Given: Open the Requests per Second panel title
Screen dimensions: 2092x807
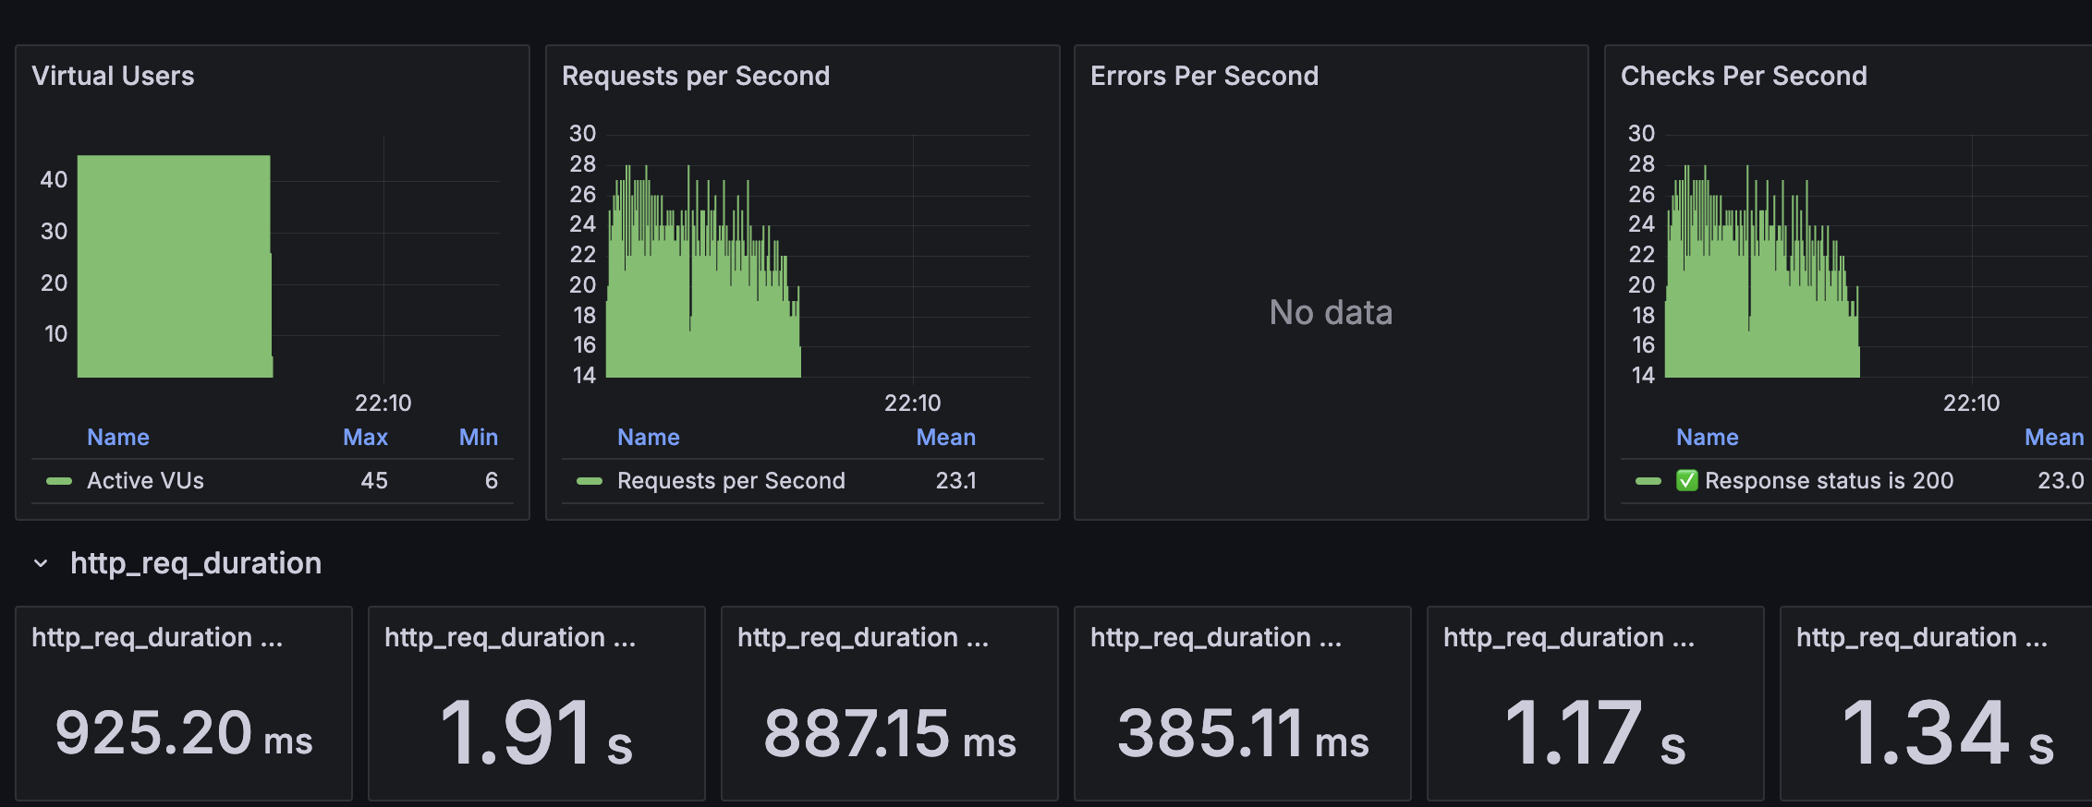Looking at the screenshot, I should click(x=696, y=76).
